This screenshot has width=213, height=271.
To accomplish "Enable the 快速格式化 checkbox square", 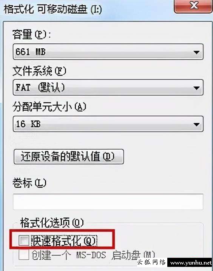I will [24, 240].
